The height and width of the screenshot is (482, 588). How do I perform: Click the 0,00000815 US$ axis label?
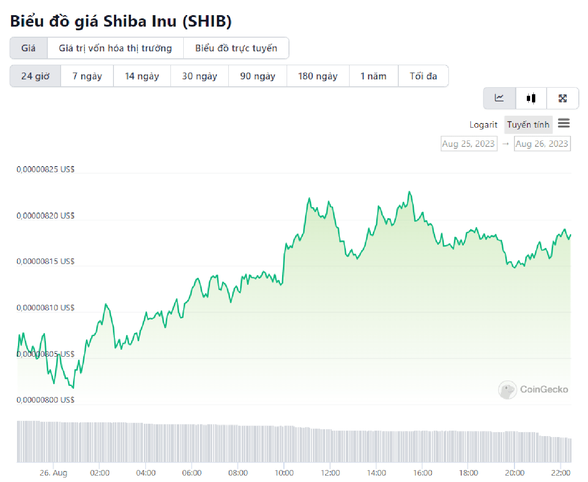[45, 262]
